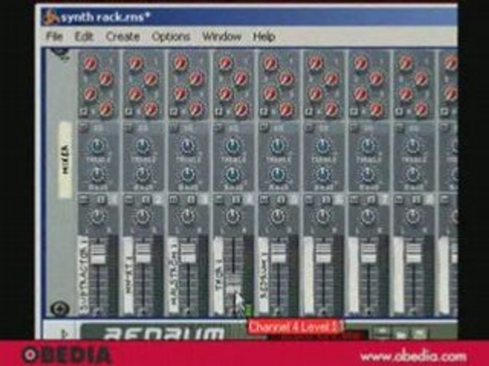Enable EQ on the NN-XT 1 channel
Screen dimensions: 489x366
click(x=129, y=128)
